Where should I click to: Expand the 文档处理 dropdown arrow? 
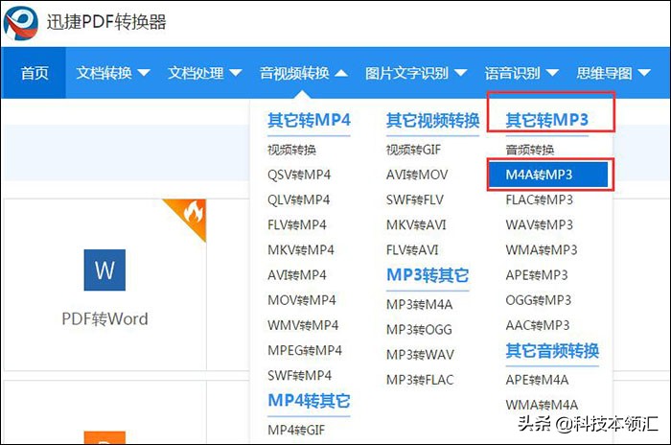(236, 73)
